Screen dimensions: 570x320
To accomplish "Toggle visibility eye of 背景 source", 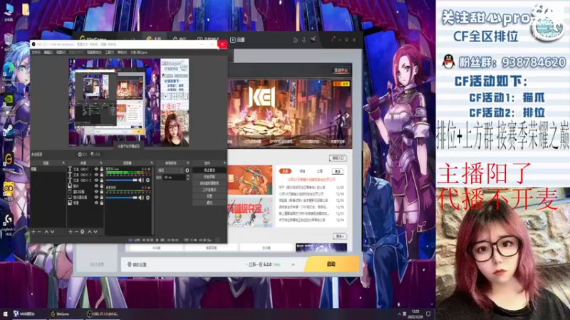I will [96, 203].
